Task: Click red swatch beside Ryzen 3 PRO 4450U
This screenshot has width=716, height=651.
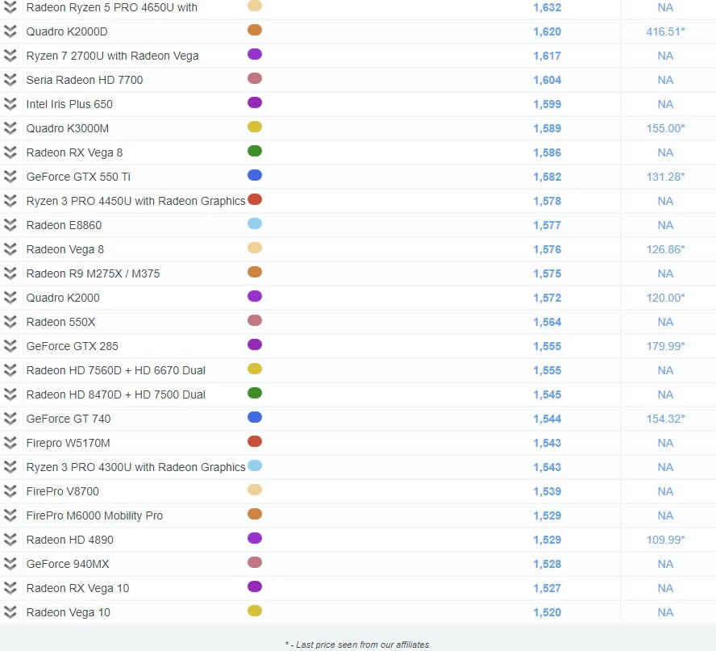Action: 254,199
